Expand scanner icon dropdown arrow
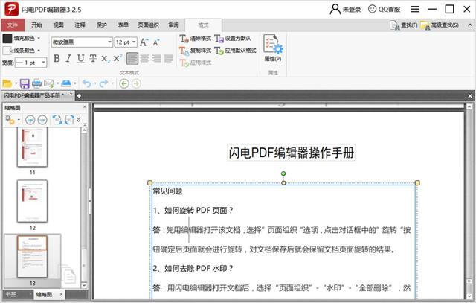476x303 pixels. pos(75,83)
